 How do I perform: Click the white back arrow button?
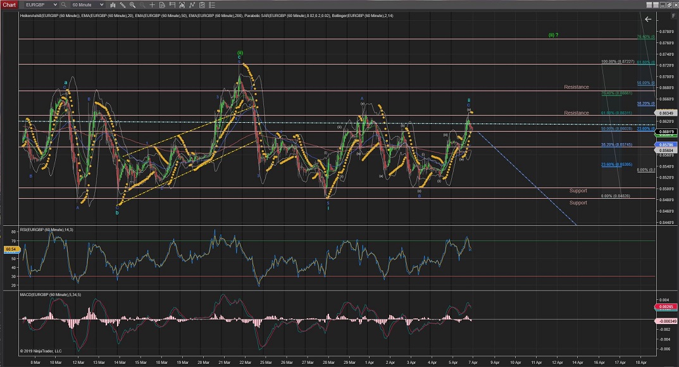coord(648,19)
